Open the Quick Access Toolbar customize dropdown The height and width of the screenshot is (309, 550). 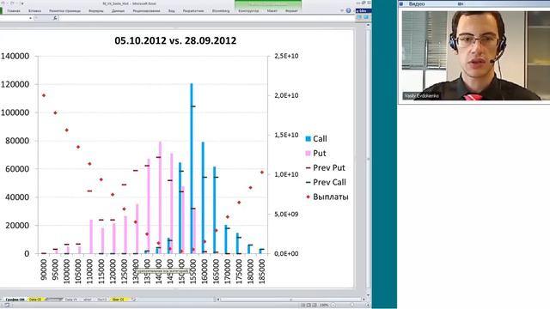point(22,3)
